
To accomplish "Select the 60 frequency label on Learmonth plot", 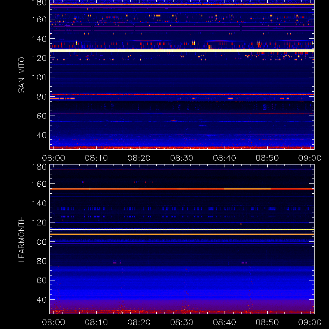I will click(42, 280).
